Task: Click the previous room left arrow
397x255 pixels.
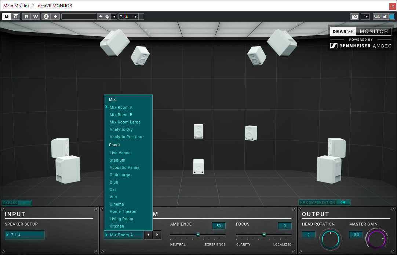Action: [x=149, y=235]
